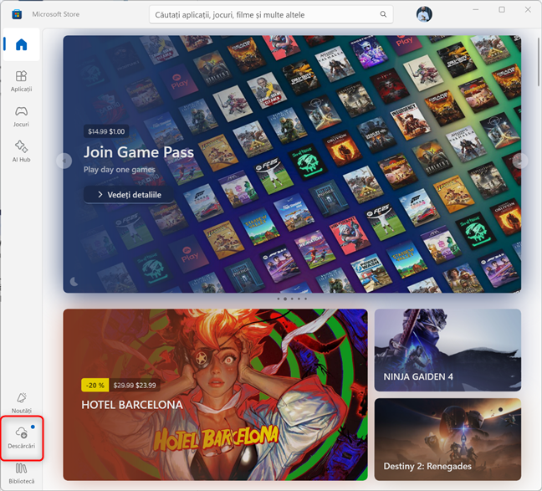Click the Microsoft Store logo icon
542x491 pixels.
pos(15,15)
